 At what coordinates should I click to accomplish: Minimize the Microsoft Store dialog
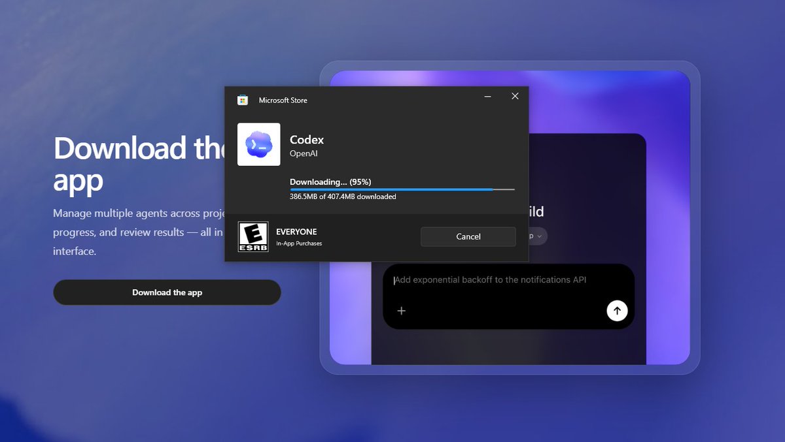pos(488,96)
